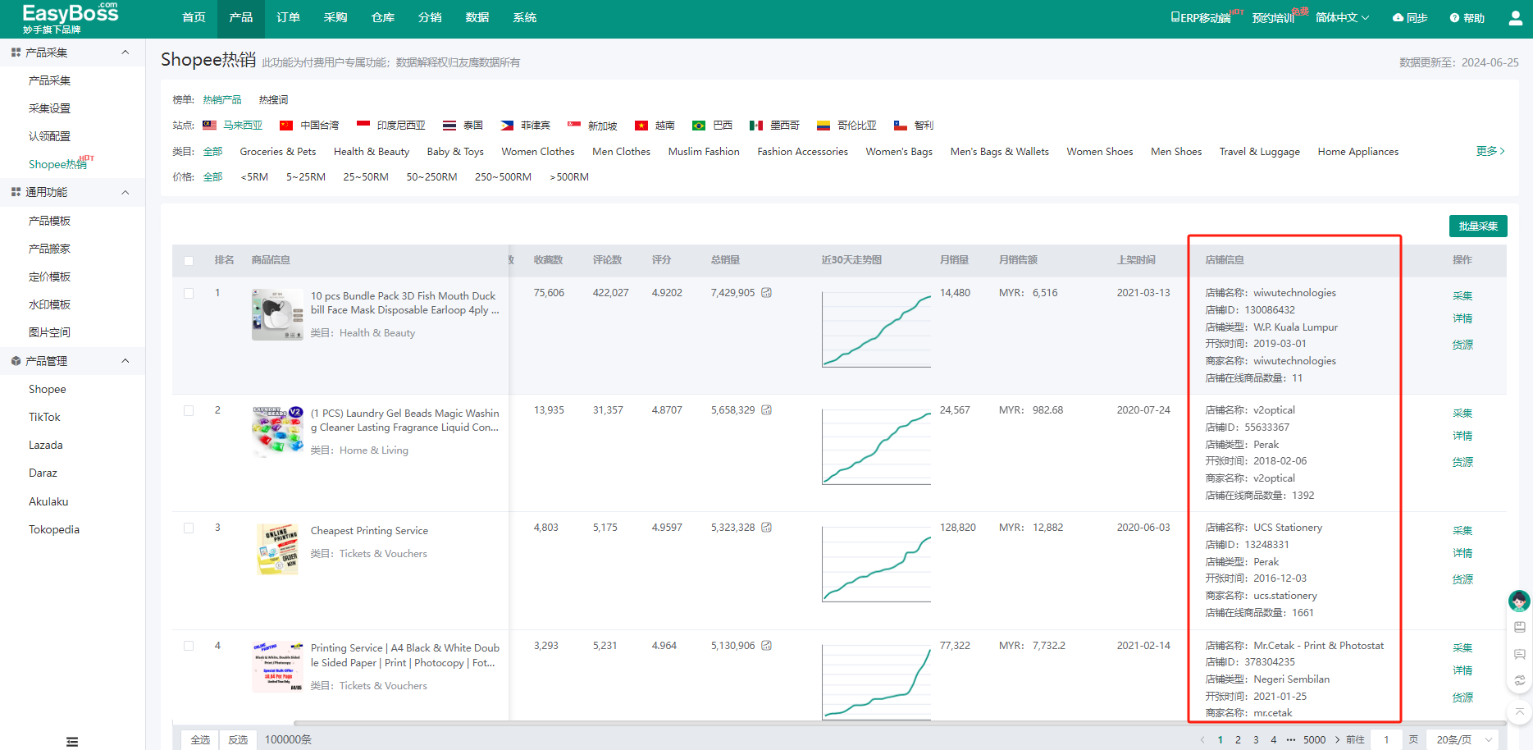Open the face mask product thumbnail
This screenshot has height=750, width=1533.
pyautogui.click(x=277, y=314)
